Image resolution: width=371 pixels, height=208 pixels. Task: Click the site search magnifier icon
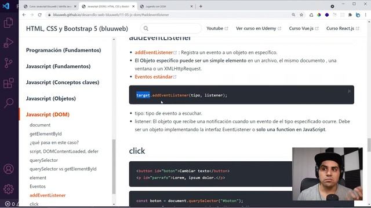coord(146,28)
